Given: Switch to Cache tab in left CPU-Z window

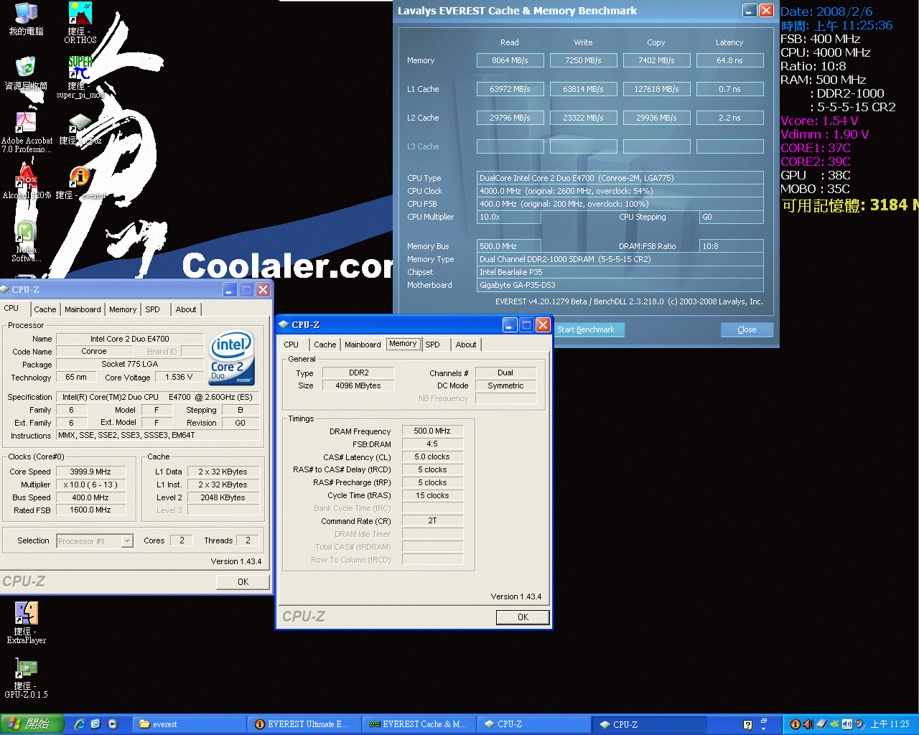Looking at the screenshot, I should click(x=45, y=309).
